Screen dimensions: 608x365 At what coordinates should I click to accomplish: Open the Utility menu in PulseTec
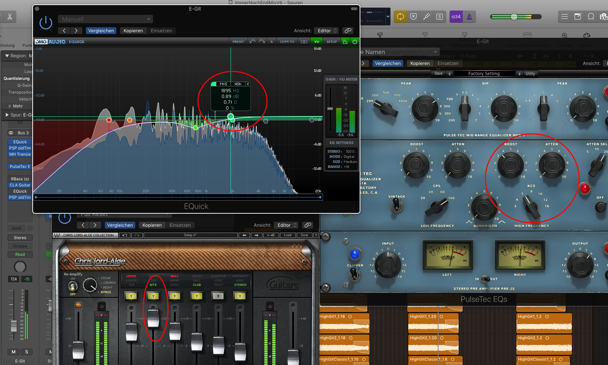click(x=530, y=74)
